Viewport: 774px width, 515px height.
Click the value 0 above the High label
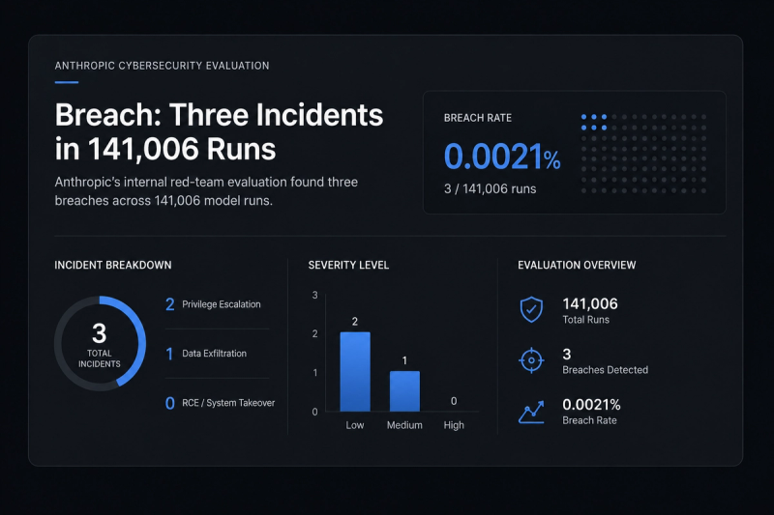pyautogui.click(x=454, y=401)
